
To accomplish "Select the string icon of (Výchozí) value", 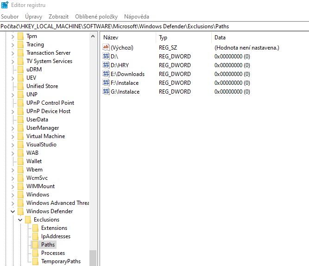I will 106,48.
